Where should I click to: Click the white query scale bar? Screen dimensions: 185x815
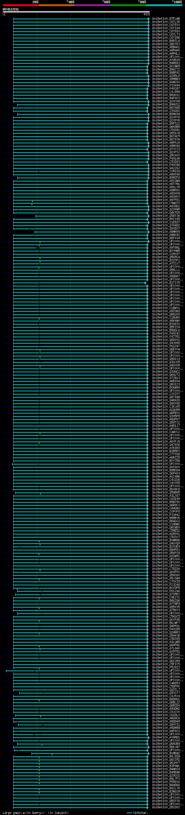tap(76, 12)
